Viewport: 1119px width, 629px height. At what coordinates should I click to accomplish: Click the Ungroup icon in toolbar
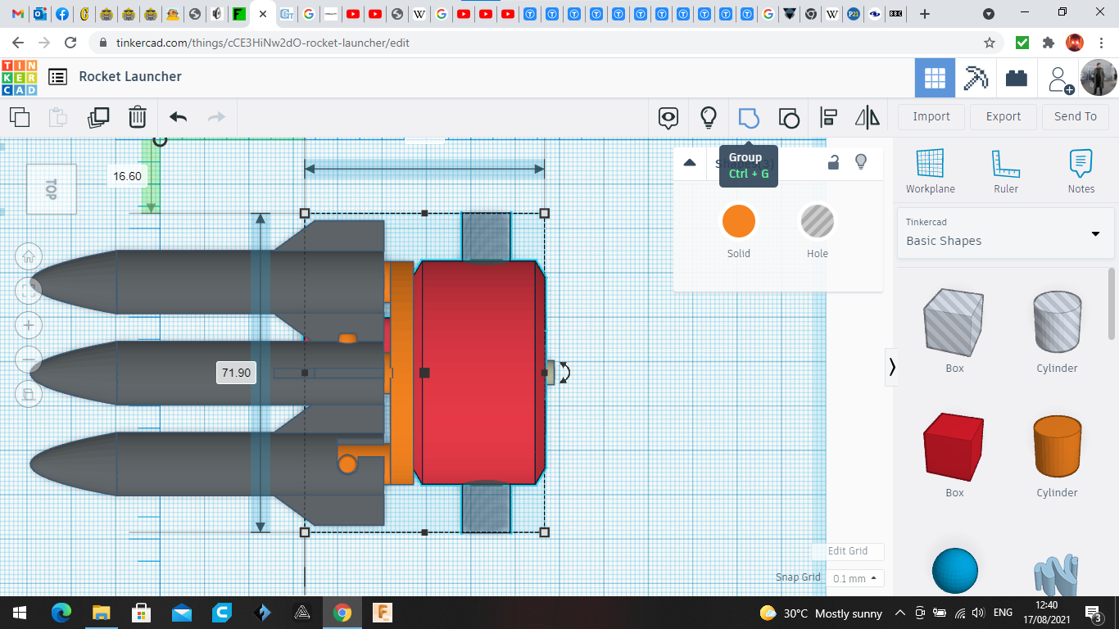788,118
